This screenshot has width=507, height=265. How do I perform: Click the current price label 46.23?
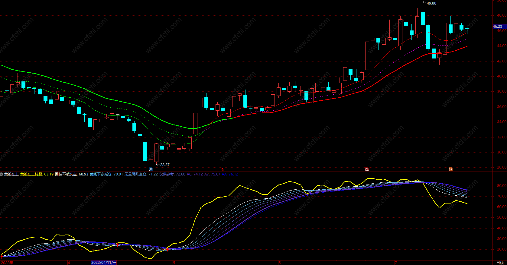pos(499,27)
